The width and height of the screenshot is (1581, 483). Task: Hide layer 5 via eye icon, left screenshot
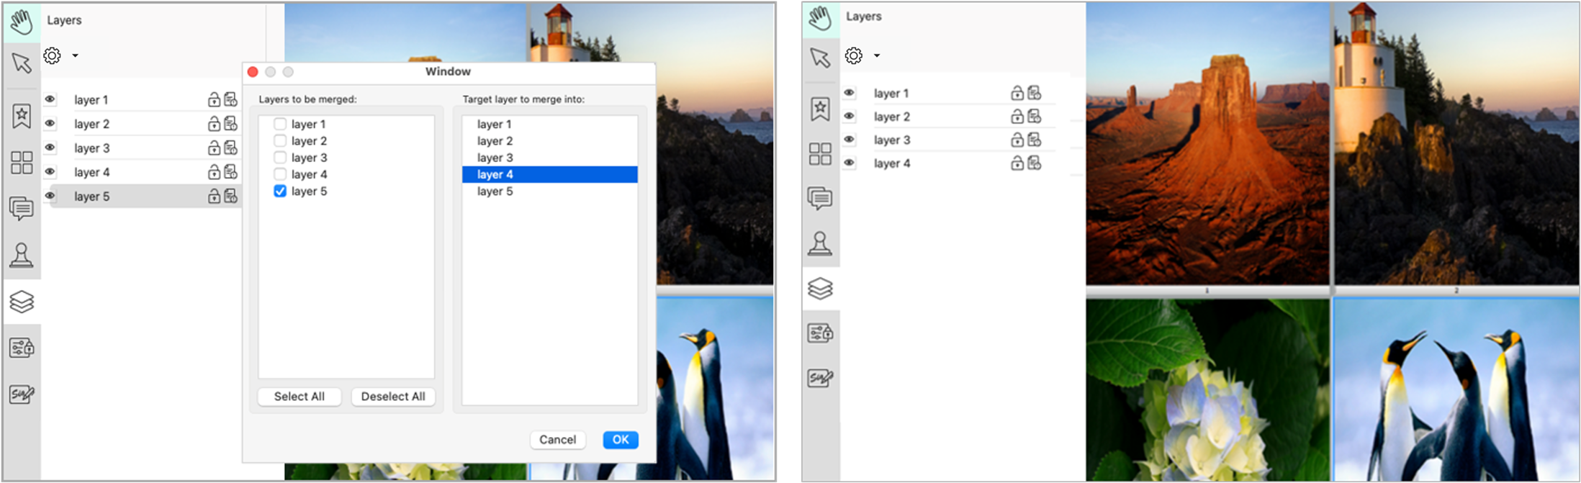point(50,195)
